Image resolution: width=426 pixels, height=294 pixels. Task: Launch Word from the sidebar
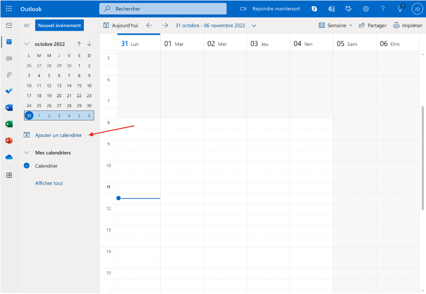click(x=9, y=108)
